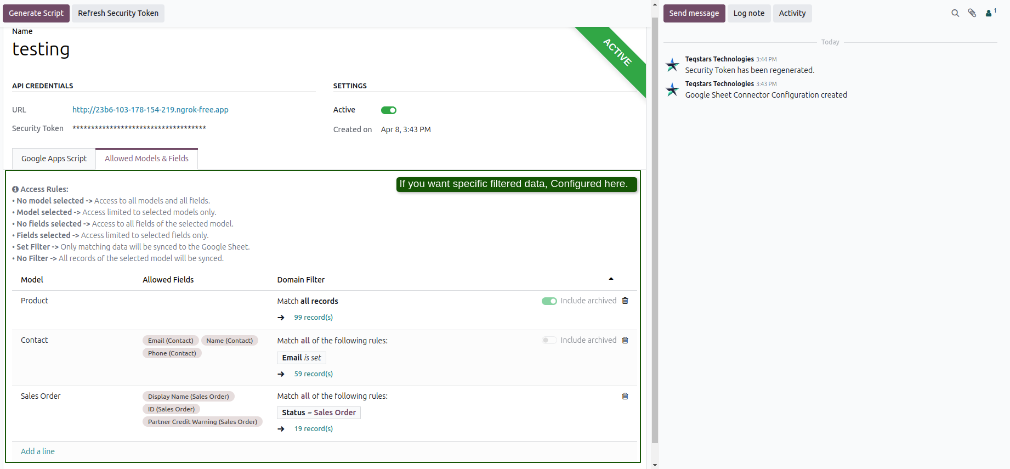Open the 59 record(s) link
This screenshot has height=469, width=1010.
314,374
